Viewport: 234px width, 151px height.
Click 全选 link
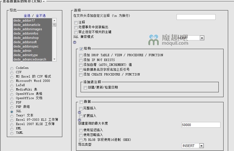pos(27,16)
